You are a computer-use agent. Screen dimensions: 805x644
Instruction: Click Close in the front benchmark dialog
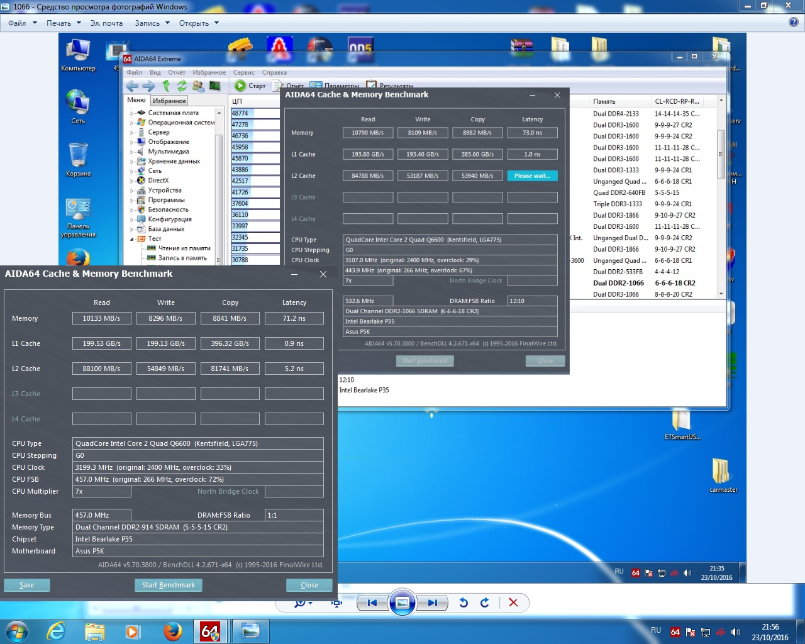pyautogui.click(x=309, y=585)
